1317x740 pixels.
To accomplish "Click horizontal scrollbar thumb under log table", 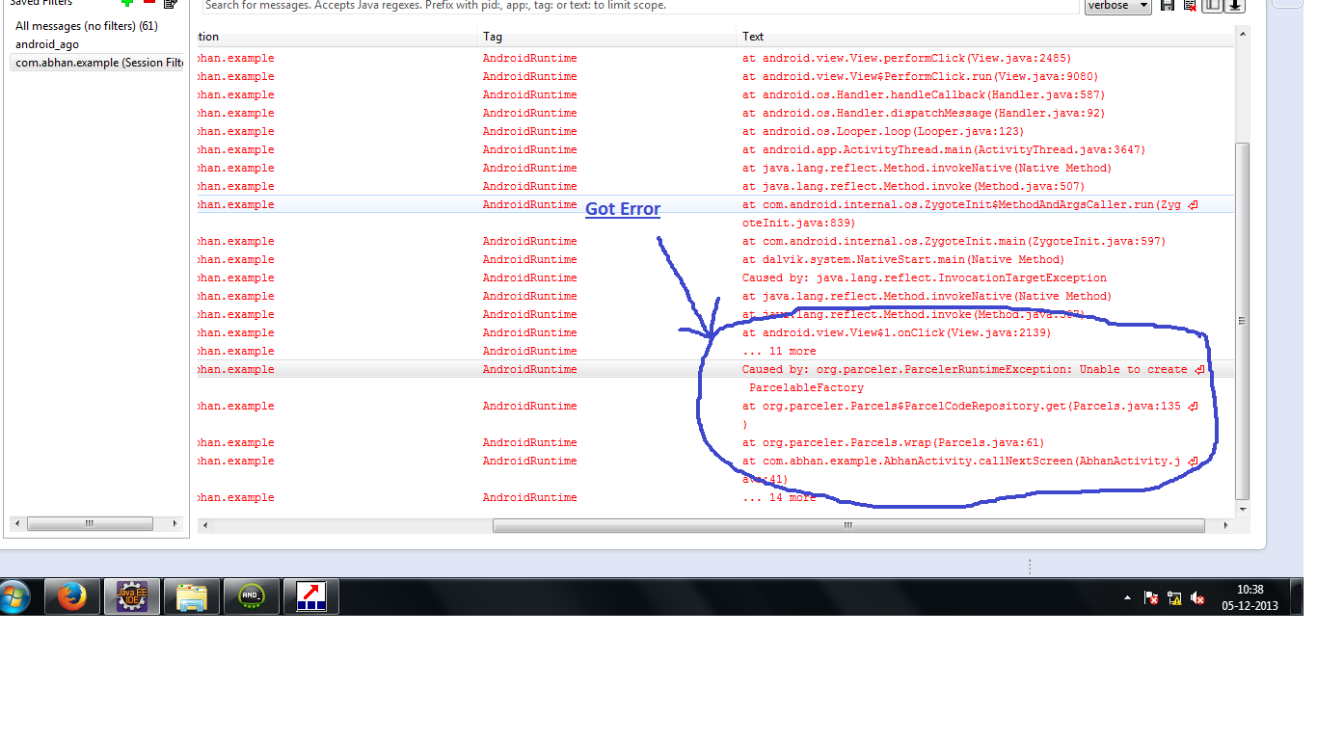I will 848,525.
